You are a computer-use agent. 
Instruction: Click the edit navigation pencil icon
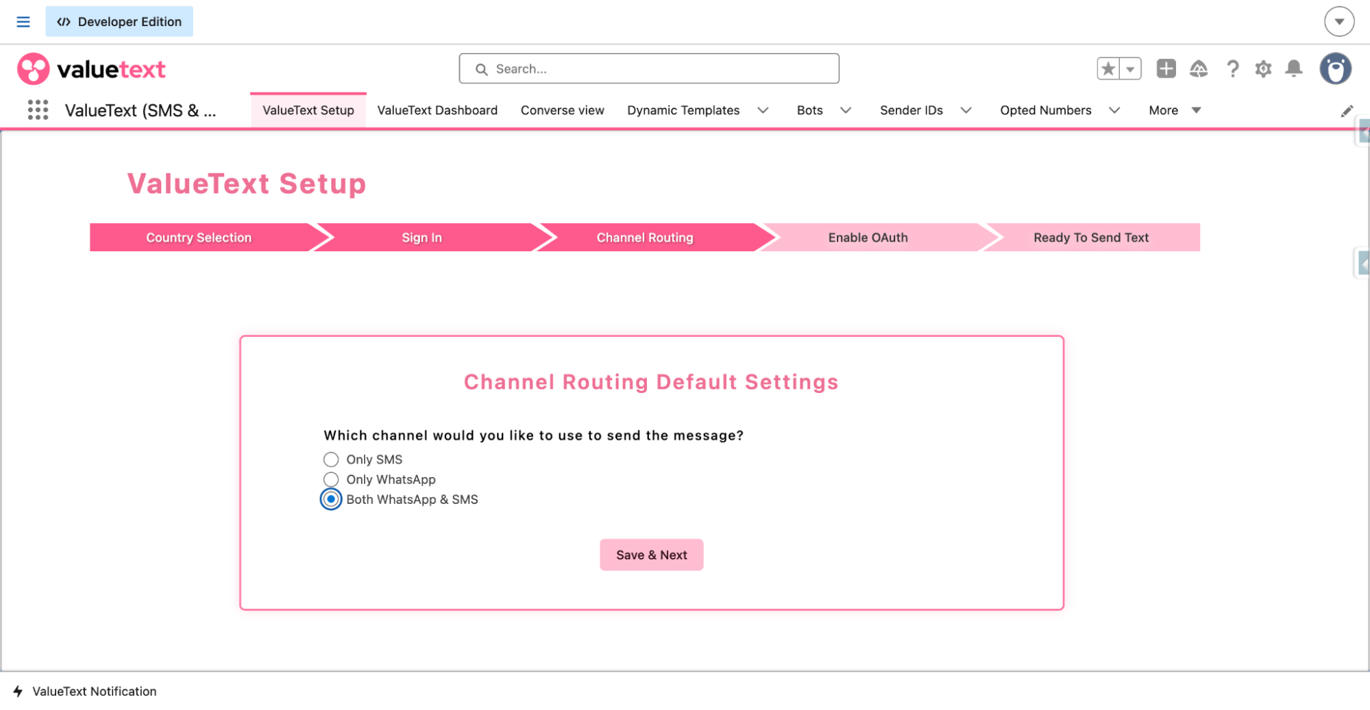click(x=1347, y=111)
